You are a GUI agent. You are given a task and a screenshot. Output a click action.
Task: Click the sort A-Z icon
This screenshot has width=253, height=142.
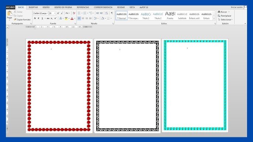pos(107,13)
